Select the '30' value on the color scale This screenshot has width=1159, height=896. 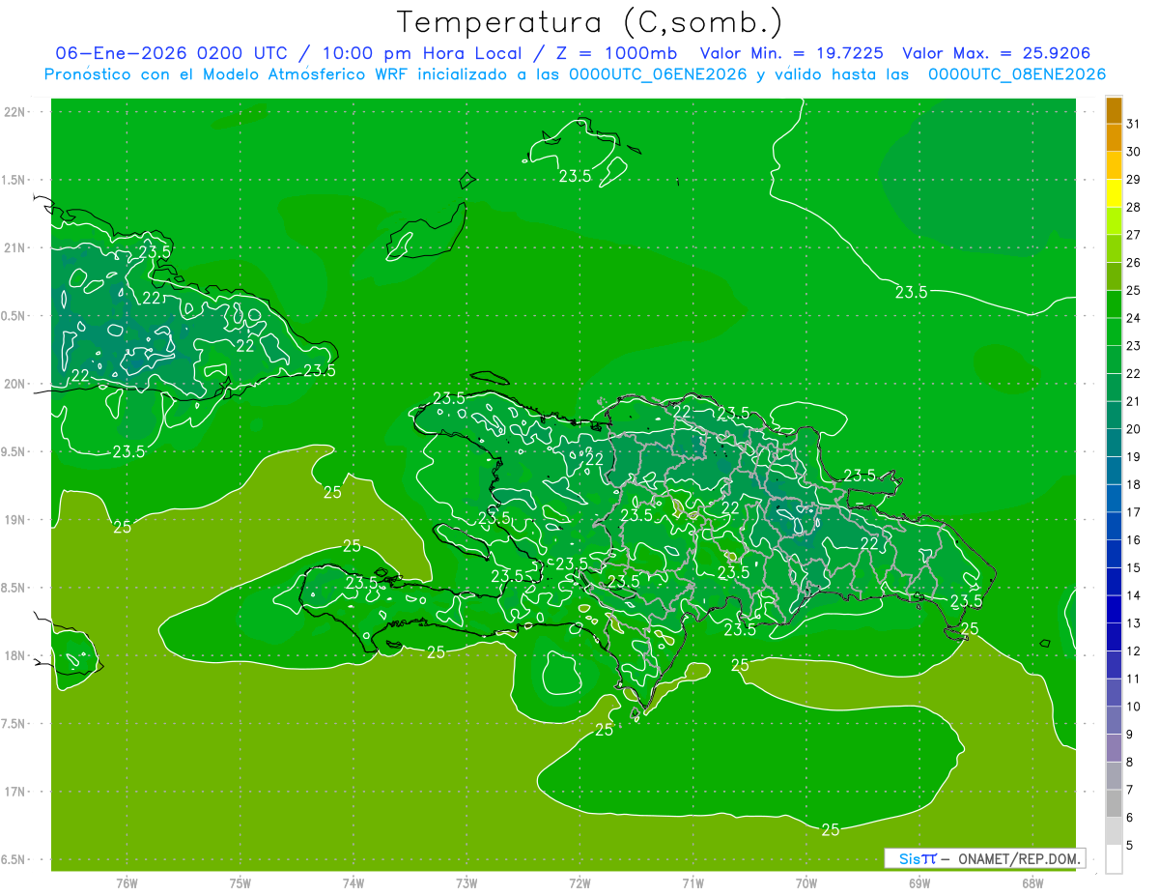(x=1134, y=152)
